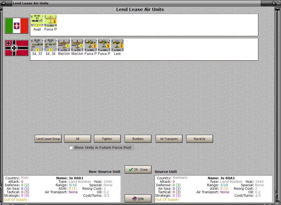This screenshot has width=281, height=205.
Task: Click 'Defense: 0 (2)' in Non-Source panel
Action: point(17,185)
